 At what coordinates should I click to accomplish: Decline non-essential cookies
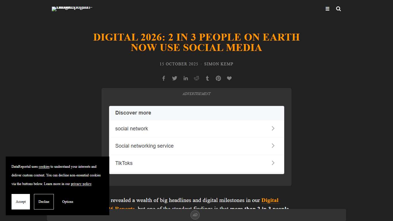click(x=44, y=201)
